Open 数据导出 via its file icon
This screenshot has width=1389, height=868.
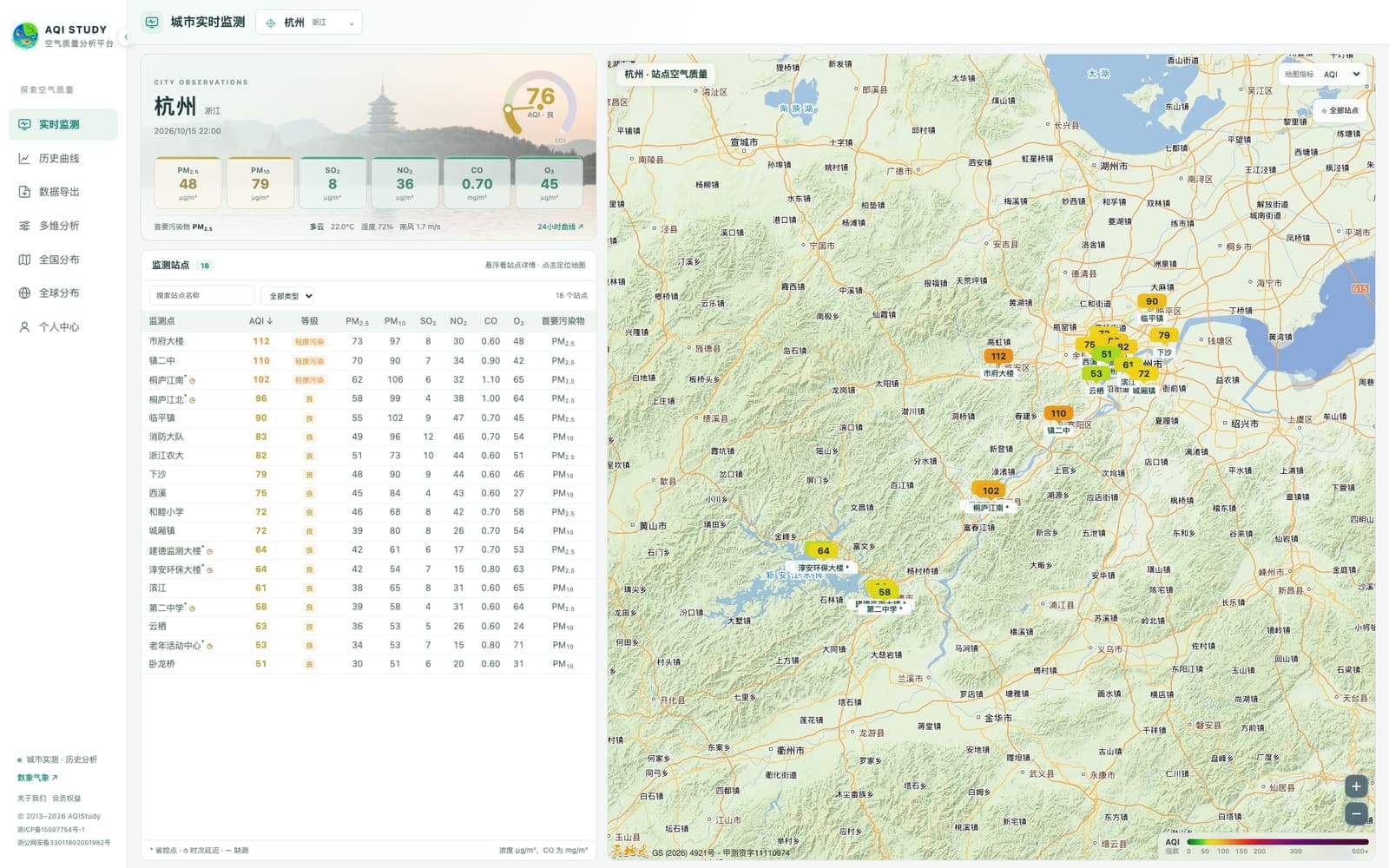pyautogui.click(x=24, y=192)
